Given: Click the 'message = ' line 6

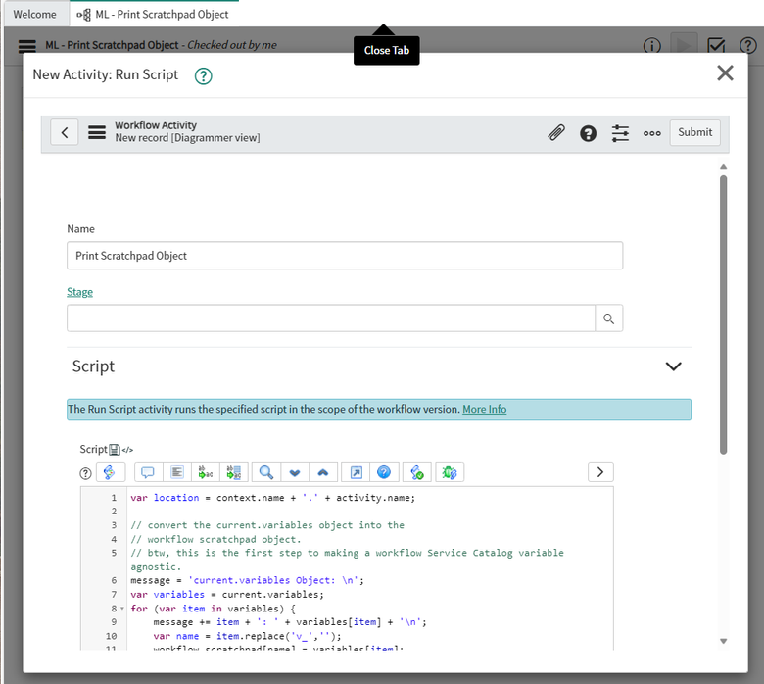Looking at the screenshot, I should [247, 580].
